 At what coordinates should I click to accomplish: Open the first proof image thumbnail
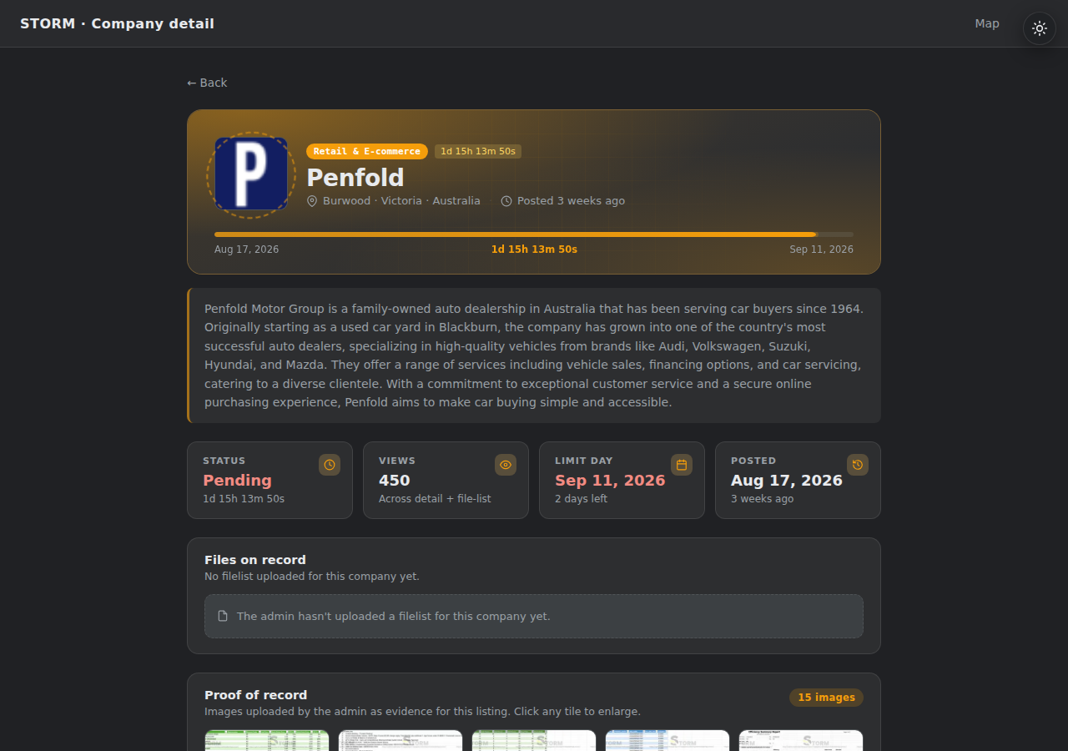[x=267, y=741]
